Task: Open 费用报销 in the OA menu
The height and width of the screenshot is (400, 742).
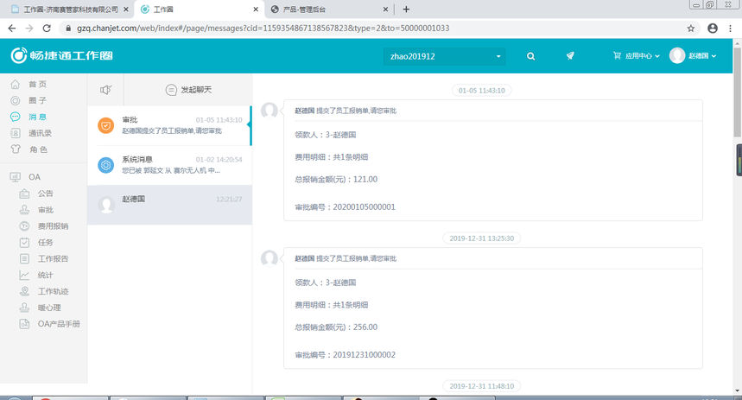Action: [x=53, y=226]
